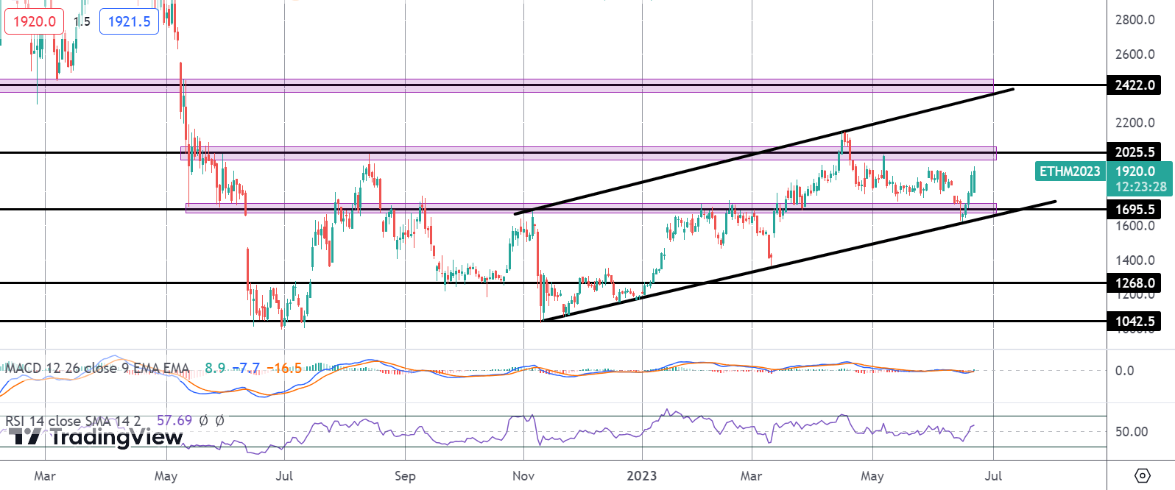Click the blue 1921.5 buy price button
1175x490 pixels.
129,21
